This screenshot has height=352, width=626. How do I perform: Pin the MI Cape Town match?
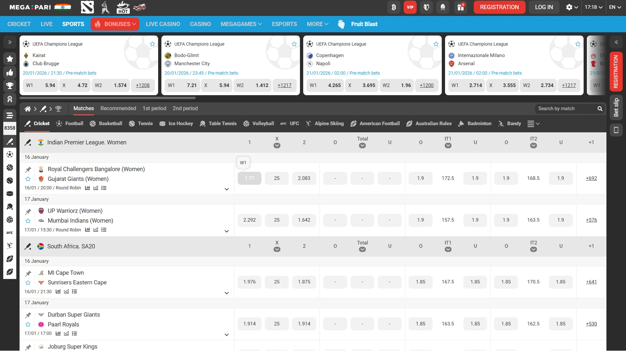(x=28, y=273)
